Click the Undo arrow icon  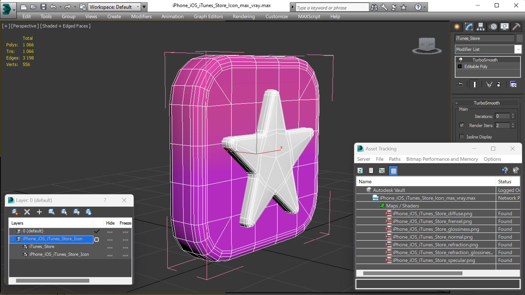[x=53, y=7]
